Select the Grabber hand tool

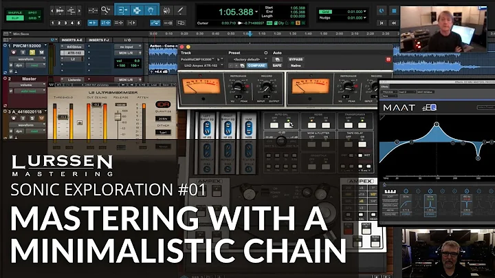click(x=151, y=10)
